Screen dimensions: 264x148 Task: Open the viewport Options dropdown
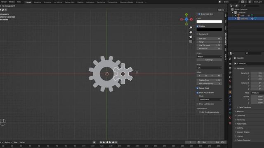[222, 10]
